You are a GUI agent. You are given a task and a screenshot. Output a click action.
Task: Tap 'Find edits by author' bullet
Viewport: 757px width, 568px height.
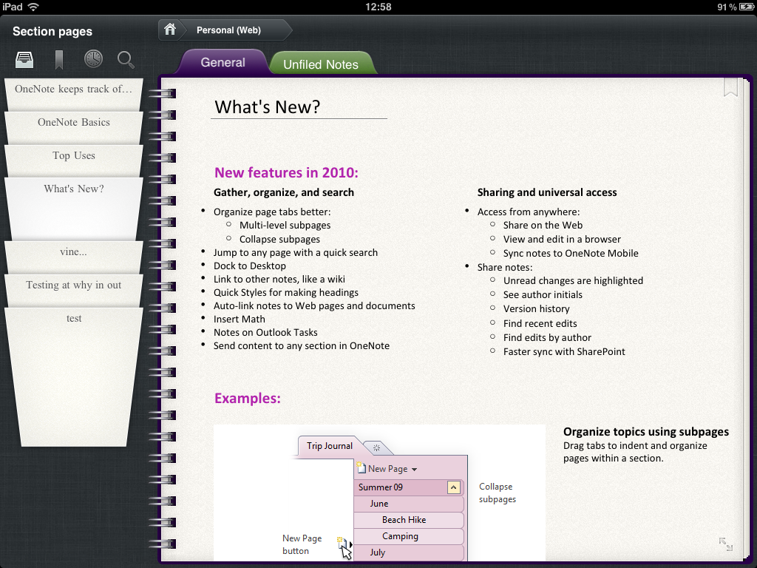click(547, 337)
